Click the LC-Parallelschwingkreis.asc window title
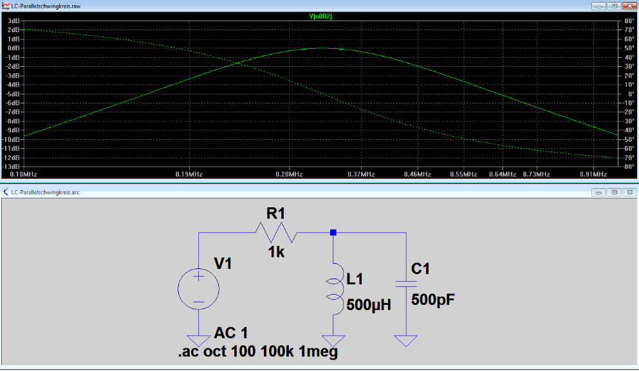The height and width of the screenshot is (371, 639). pos(45,192)
